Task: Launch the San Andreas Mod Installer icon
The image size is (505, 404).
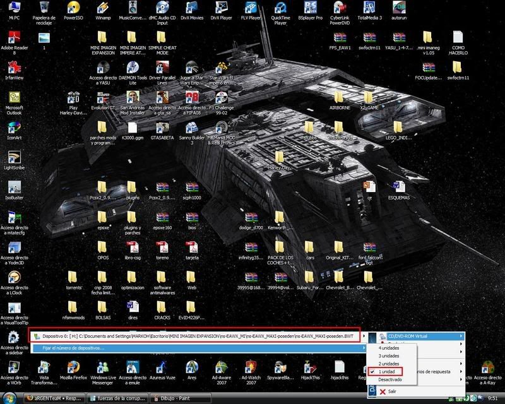Action: (x=133, y=103)
